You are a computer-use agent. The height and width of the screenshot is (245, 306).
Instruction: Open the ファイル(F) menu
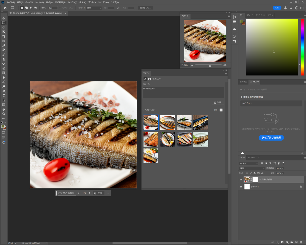[10, 2]
